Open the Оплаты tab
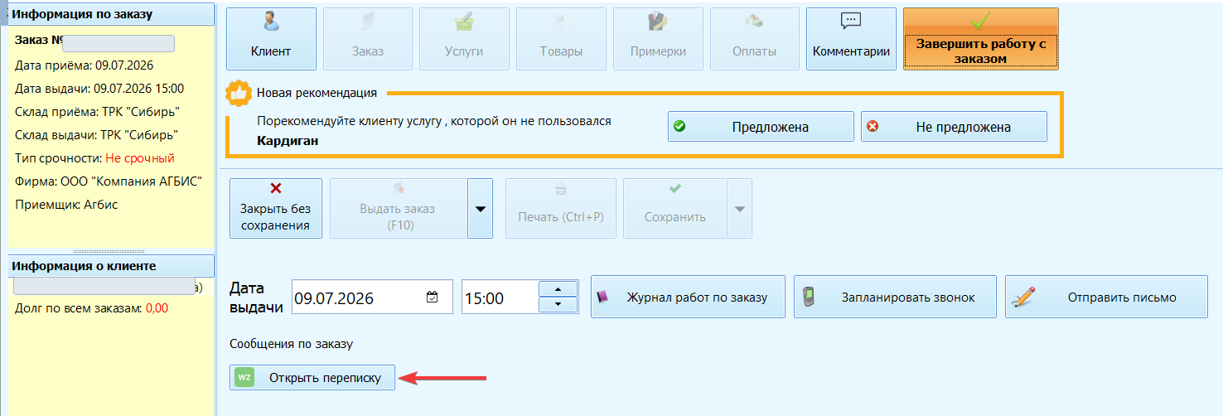The width and height of the screenshot is (1223, 416). click(754, 39)
